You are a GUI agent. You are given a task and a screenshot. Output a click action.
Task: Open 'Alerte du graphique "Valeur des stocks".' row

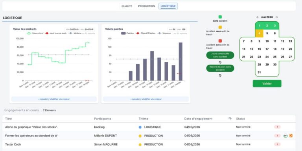tap(149, 127)
